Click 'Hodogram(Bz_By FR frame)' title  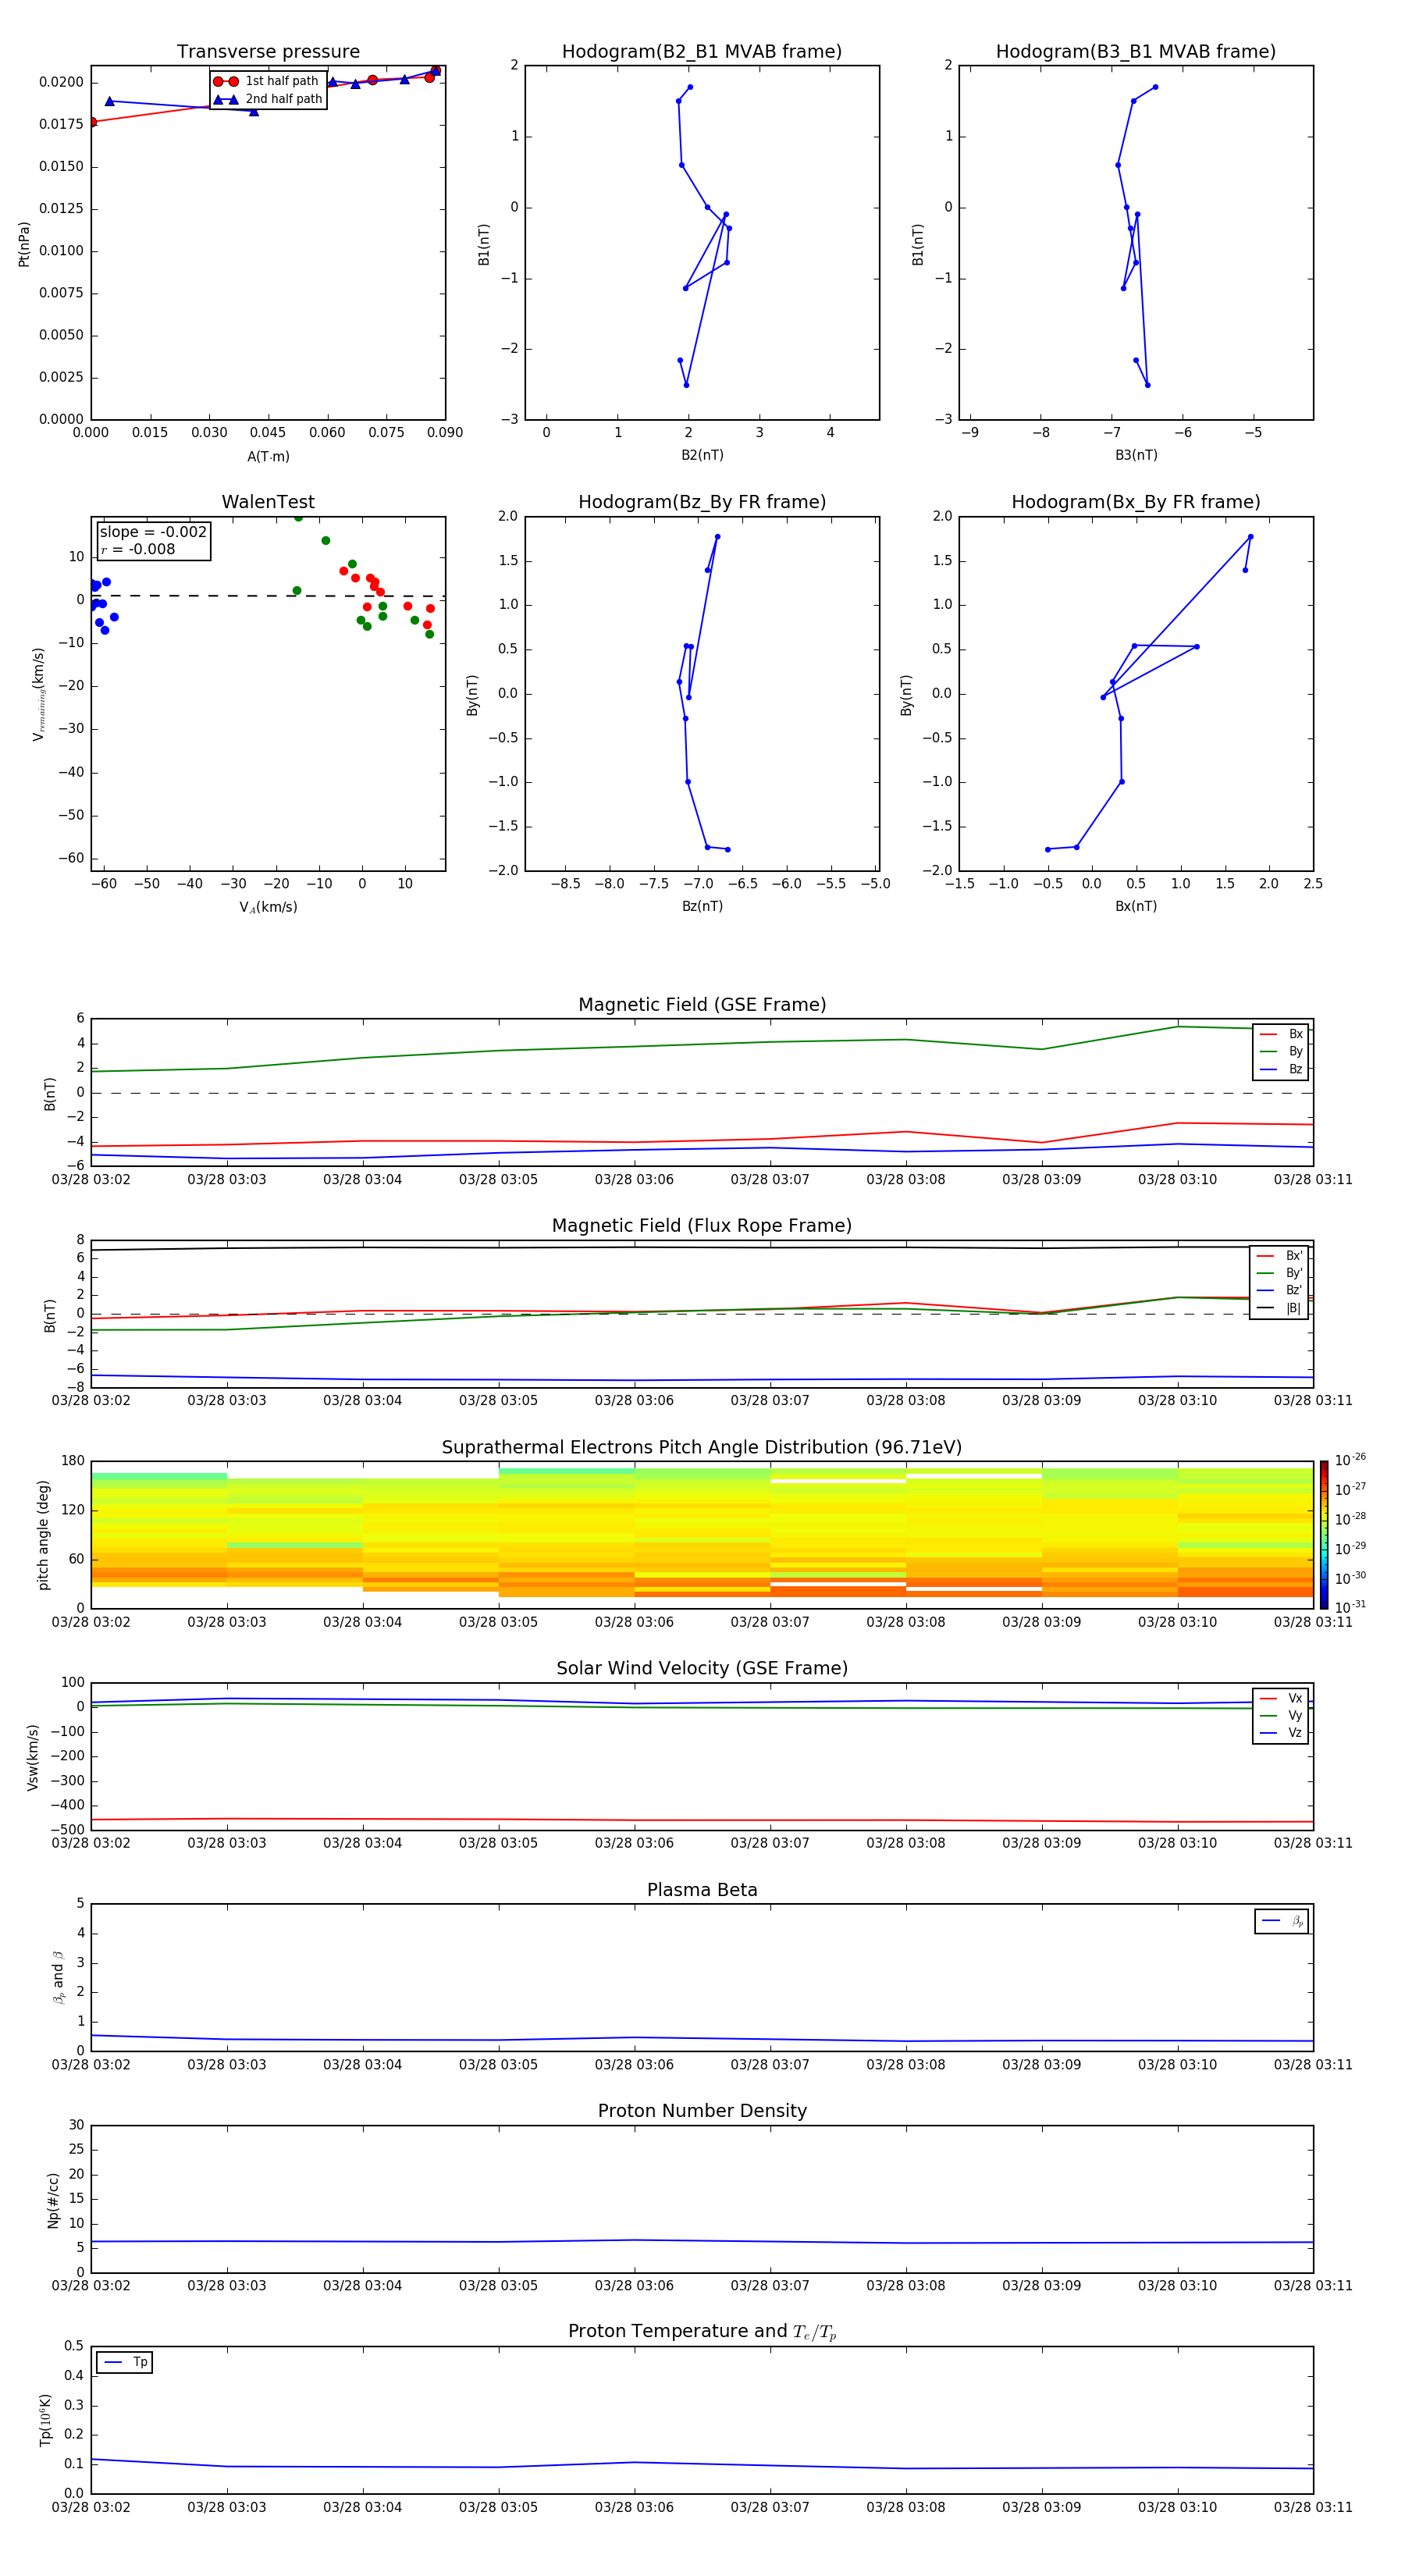pyautogui.click(x=702, y=502)
